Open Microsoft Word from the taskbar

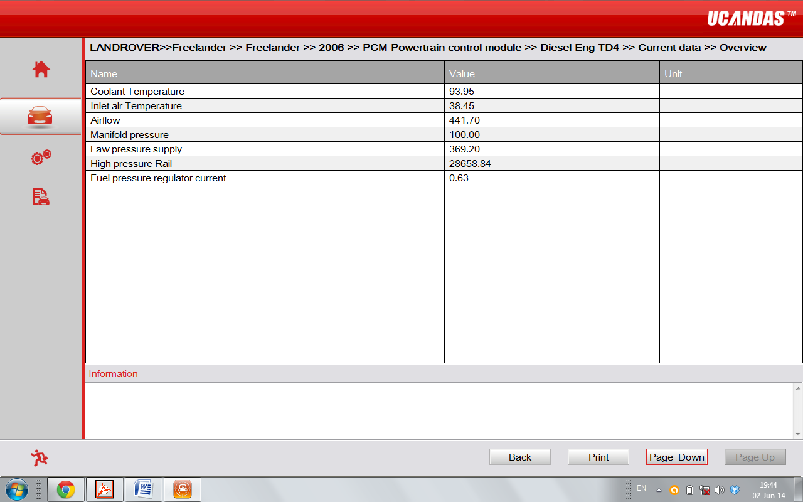144,489
